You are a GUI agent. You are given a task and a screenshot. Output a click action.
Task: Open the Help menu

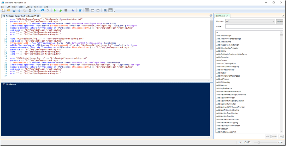click(x=46, y=7)
